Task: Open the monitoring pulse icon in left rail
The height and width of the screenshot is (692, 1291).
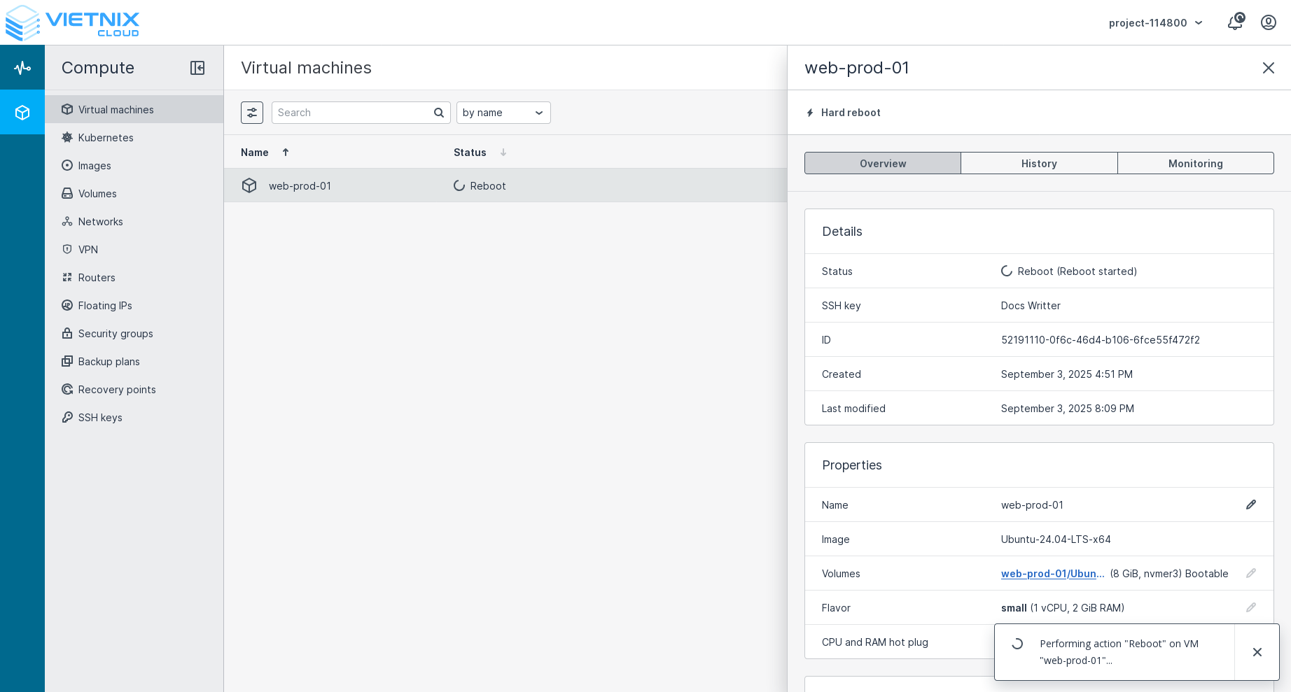Action: 22,68
